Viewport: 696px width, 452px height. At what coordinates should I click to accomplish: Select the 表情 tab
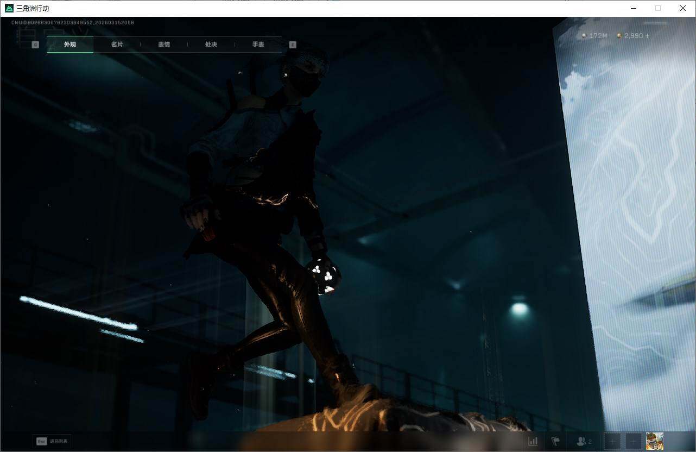coord(164,45)
